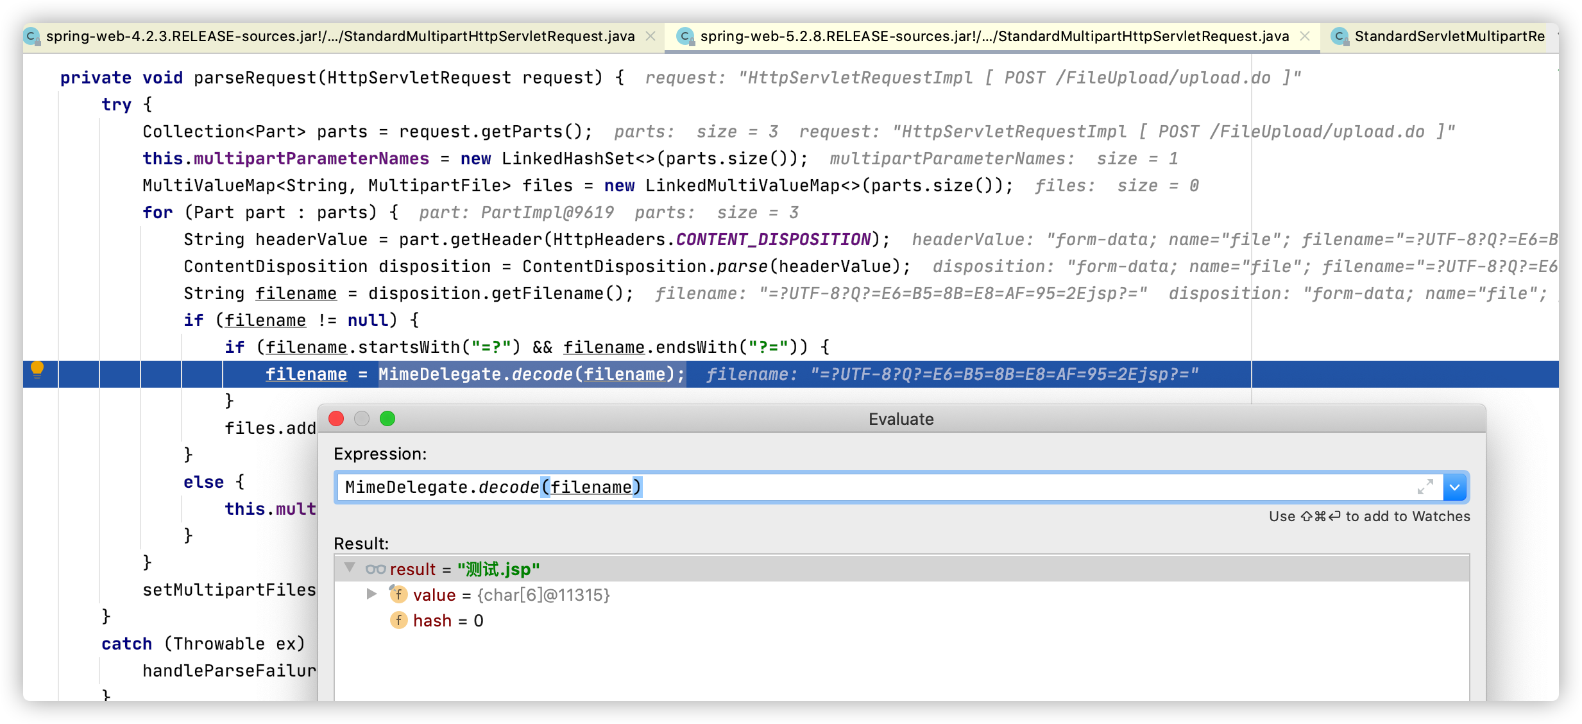Click the field icon next to hash
Viewport: 1582px width, 724px height.
(398, 620)
